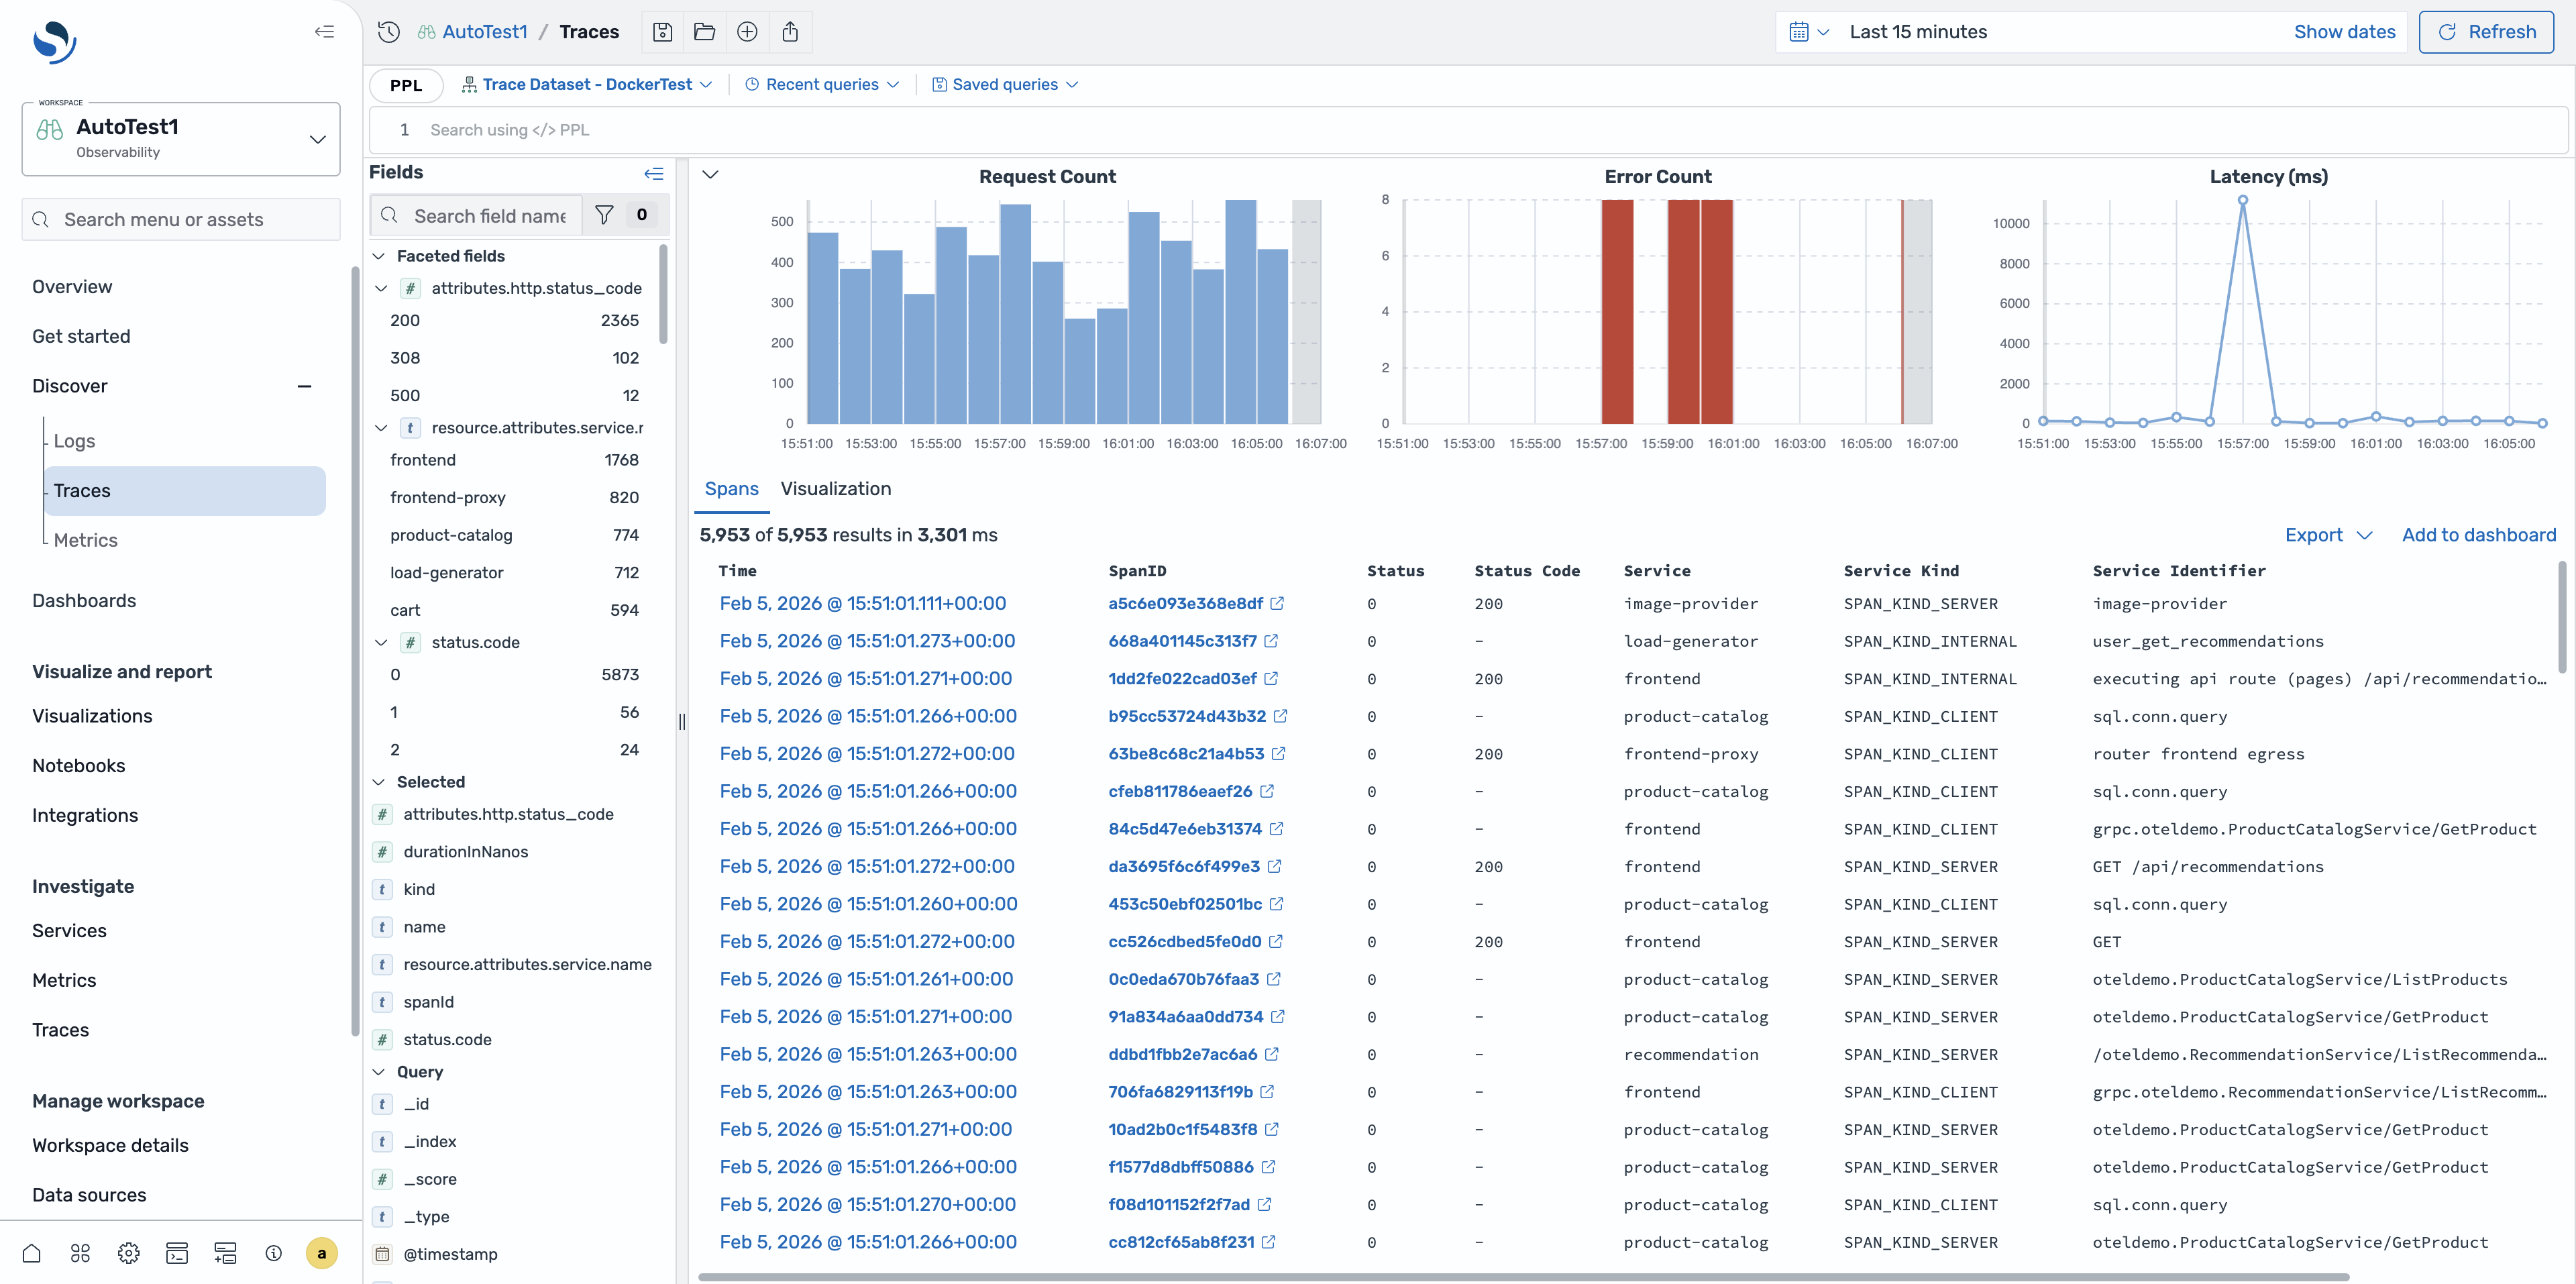Switch to the Visualization tab
The height and width of the screenshot is (1284, 2576).
tap(835, 489)
